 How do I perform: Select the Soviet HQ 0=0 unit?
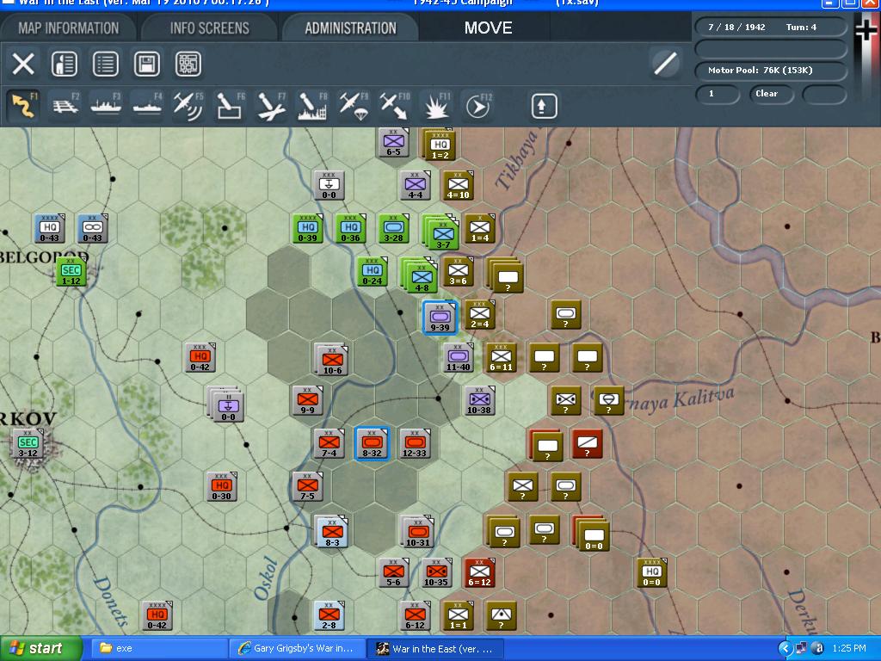[652, 572]
